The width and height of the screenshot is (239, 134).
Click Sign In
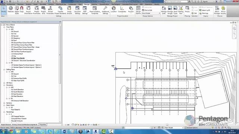[x=204, y=1]
